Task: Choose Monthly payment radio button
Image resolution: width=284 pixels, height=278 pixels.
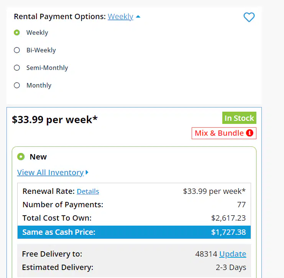Action: coord(17,85)
